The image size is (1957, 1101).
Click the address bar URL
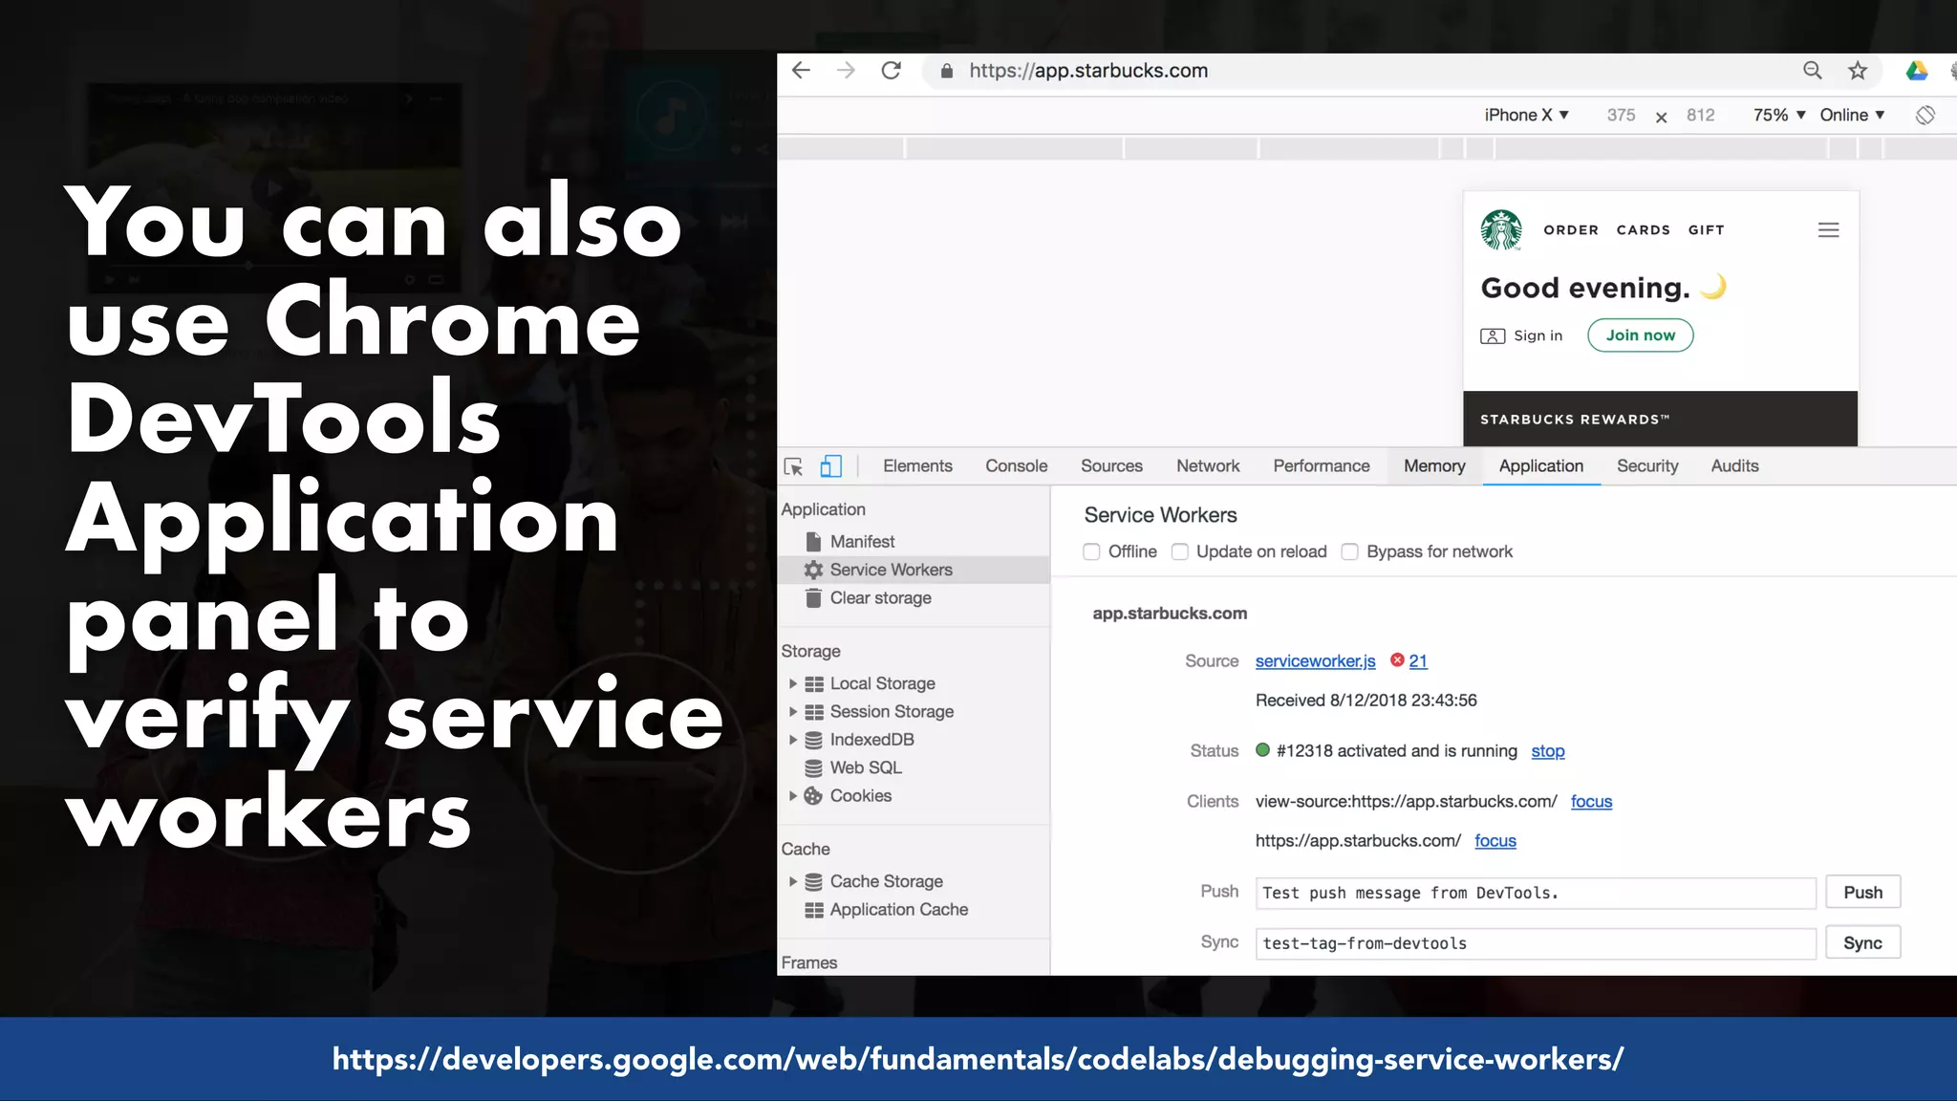tap(1088, 71)
